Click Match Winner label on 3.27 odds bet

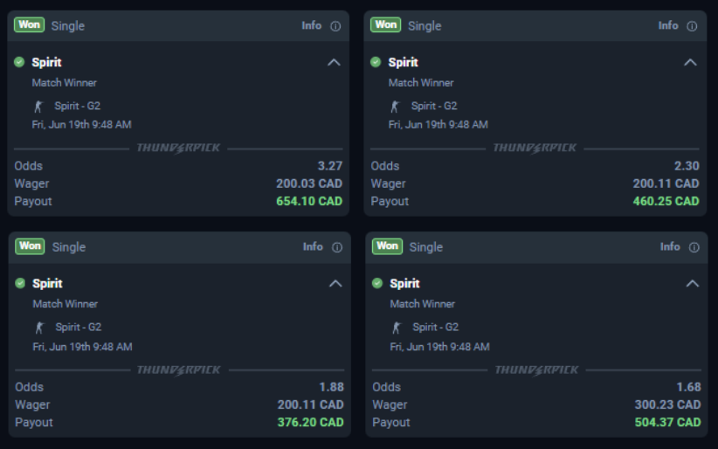[x=64, y=83]
